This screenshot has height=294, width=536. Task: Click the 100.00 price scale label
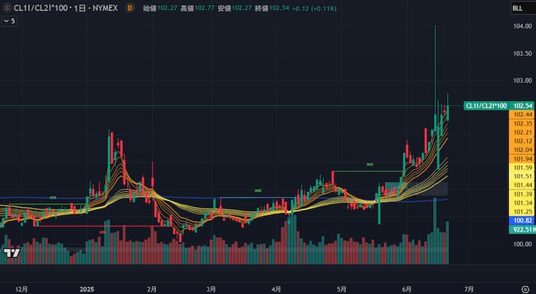[x=522, y=244]
